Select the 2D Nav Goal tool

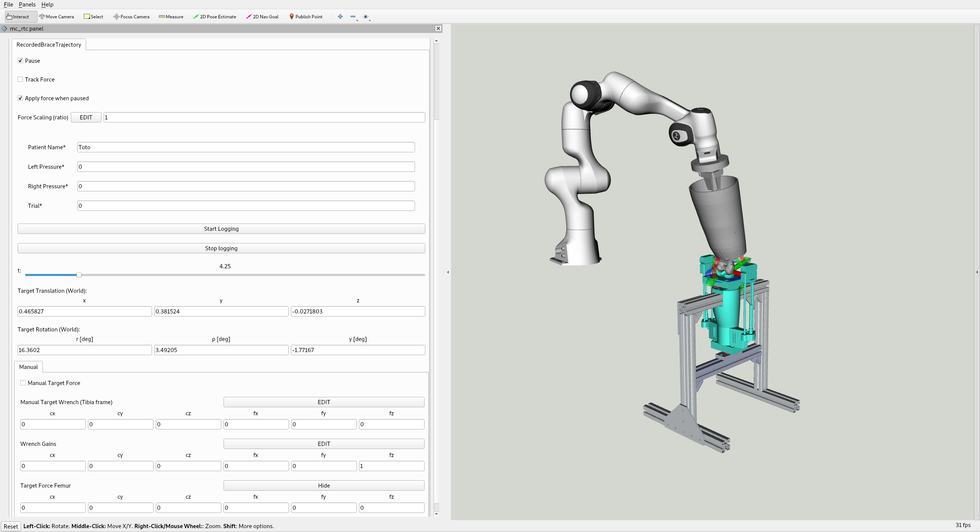[262, 16]
